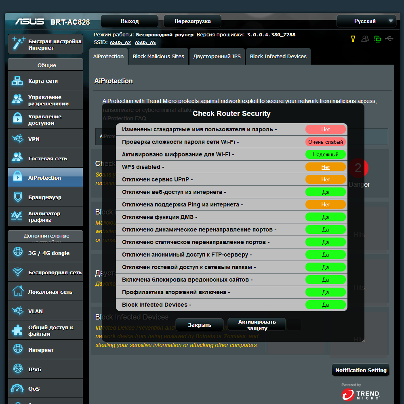The width and height of the screenshot is (404, 404).
Task: Open Карта сети network map icon
Action: pos(17,81)
